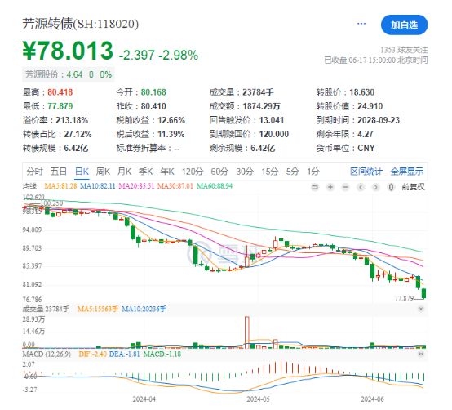Click the 2024-05 date axis label
Screen dimensions: 452x410
(x=258, y=399)
